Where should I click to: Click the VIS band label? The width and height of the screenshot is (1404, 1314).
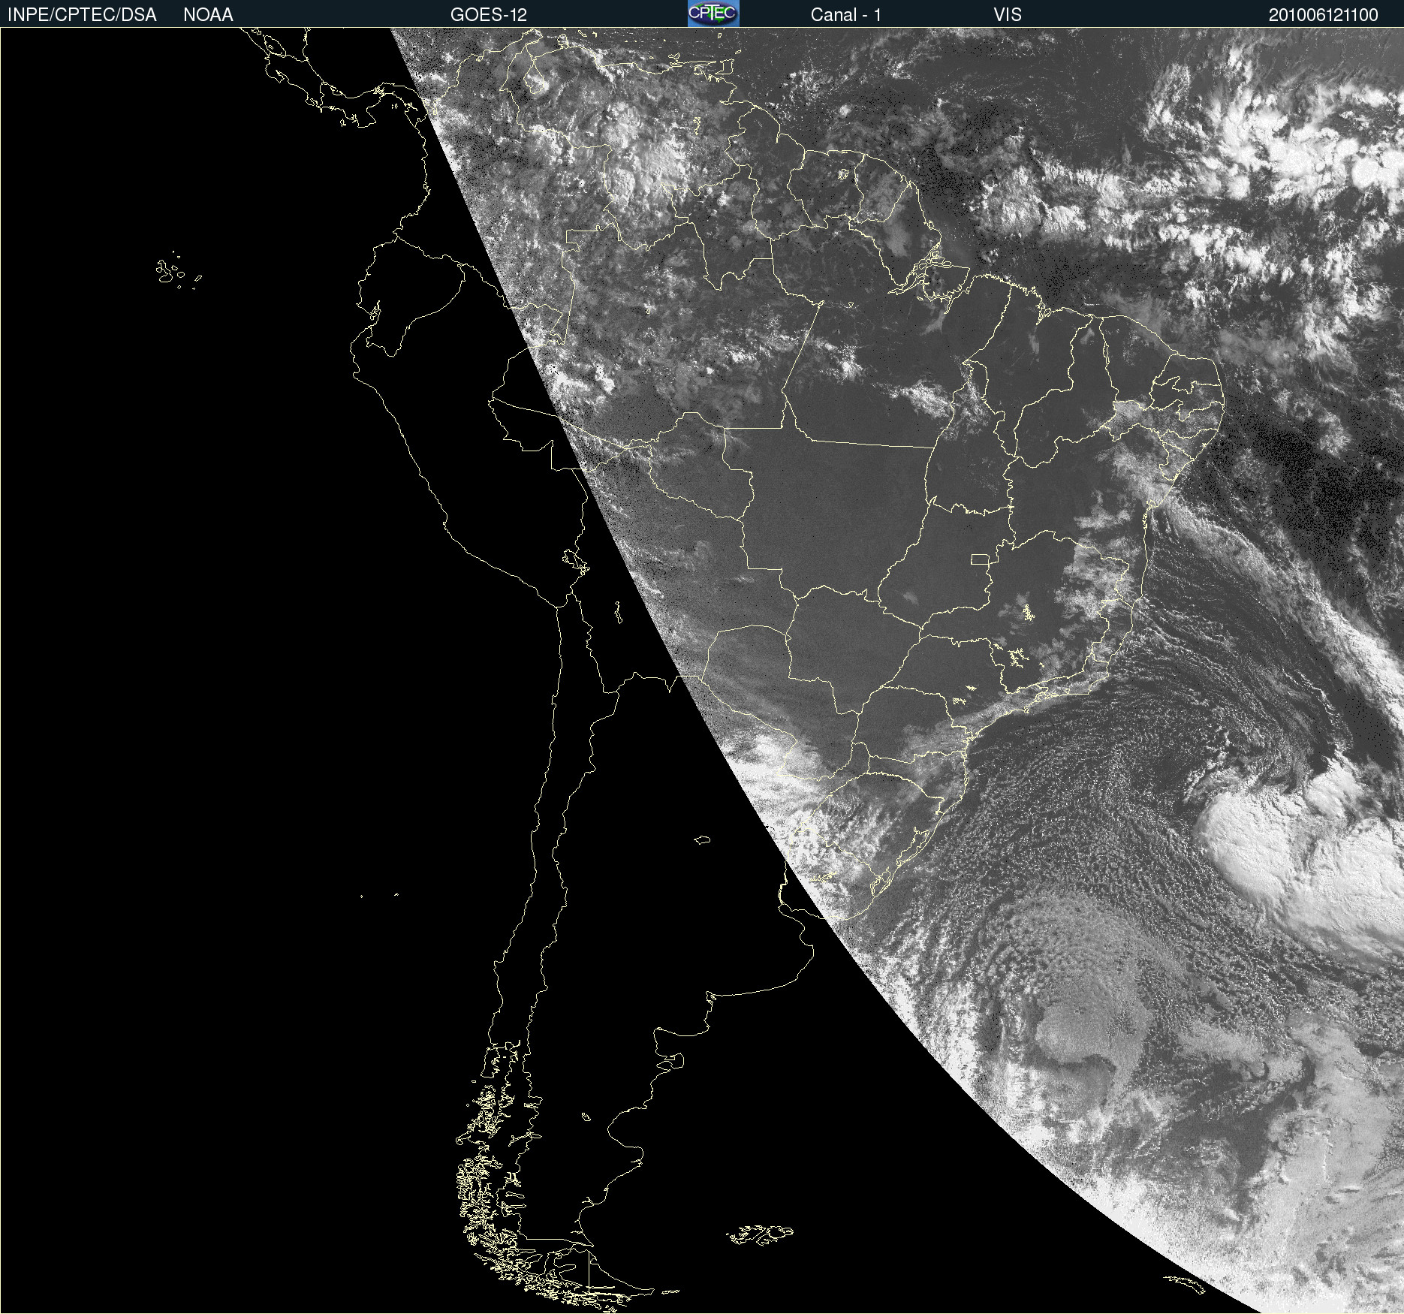pyautogui.click(x=1008, y=15)
